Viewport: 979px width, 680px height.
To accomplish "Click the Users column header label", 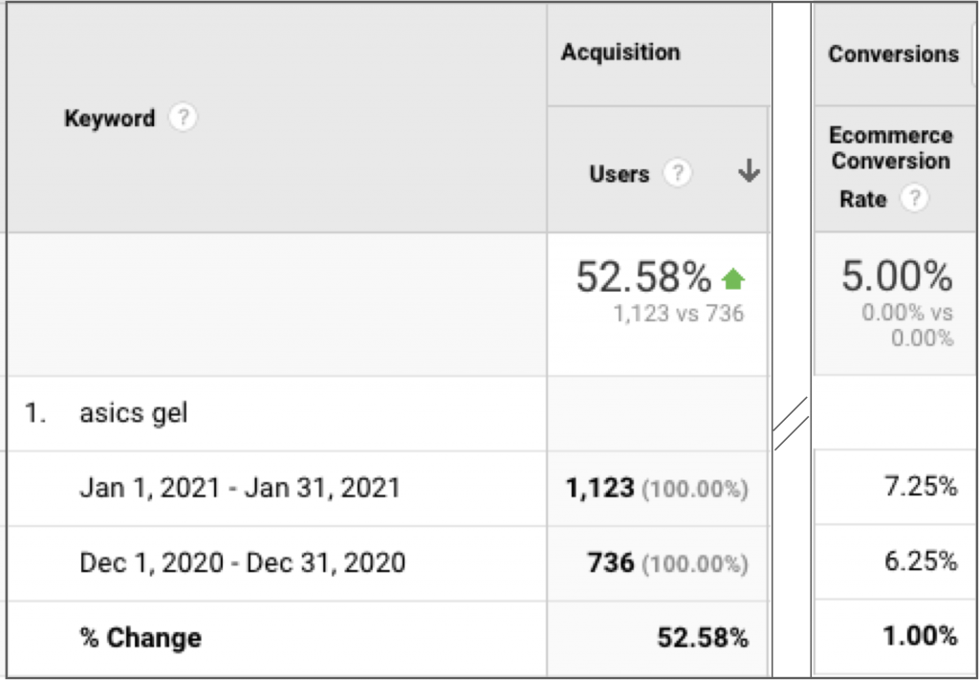I will [620, 174].
